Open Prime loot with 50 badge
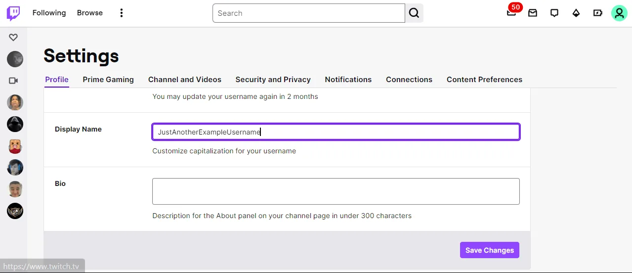The image size is (632, 273). pyautogui.click(x=511, y=13)
